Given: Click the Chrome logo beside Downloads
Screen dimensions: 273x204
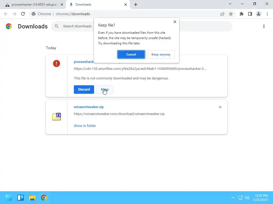Looking at the screenshot, I should (9, 26).
